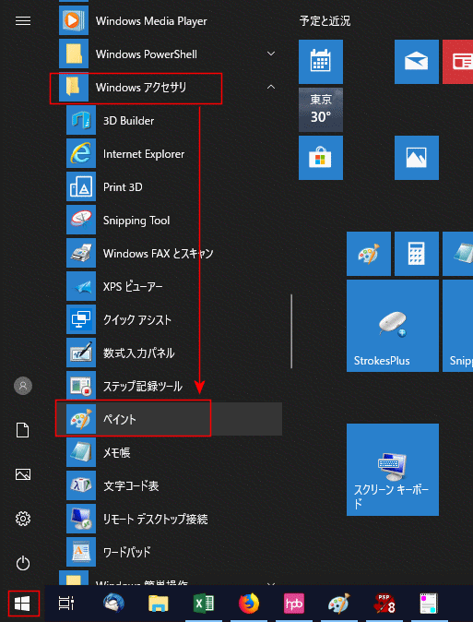Viewport: 473px width, 622px height.
Task: Open the Microsoft Store tile
Action: [x=321, y=158]
